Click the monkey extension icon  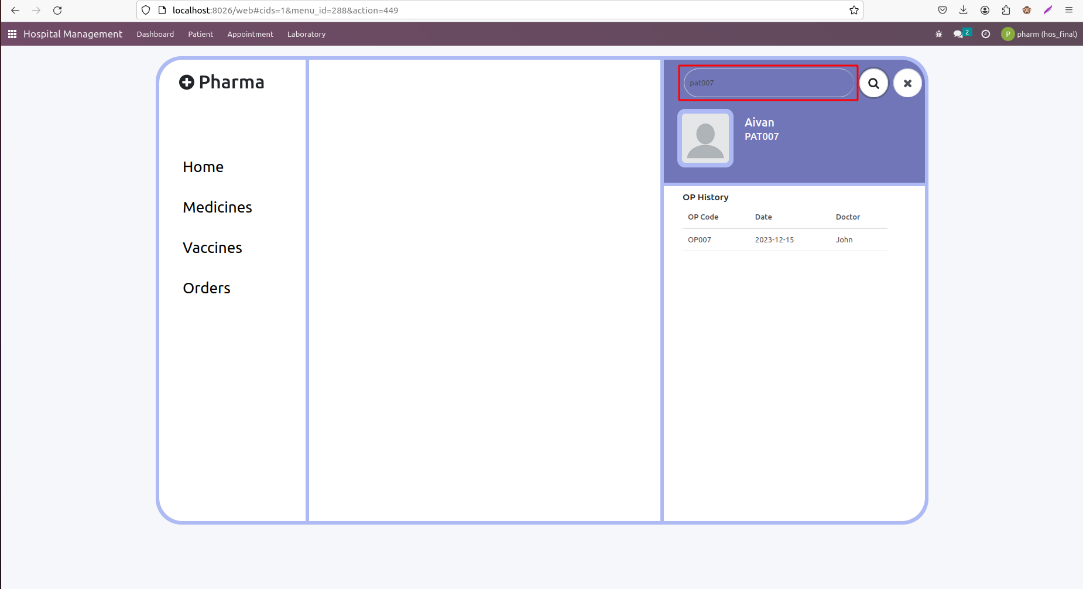(1027, 10)
